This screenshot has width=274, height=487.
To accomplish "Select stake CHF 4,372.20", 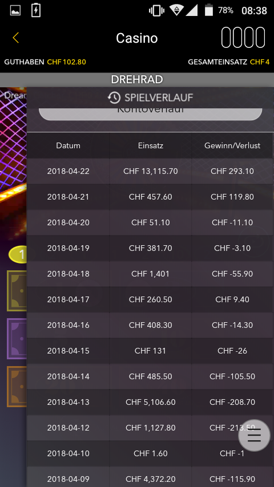I will click(151, 479).
